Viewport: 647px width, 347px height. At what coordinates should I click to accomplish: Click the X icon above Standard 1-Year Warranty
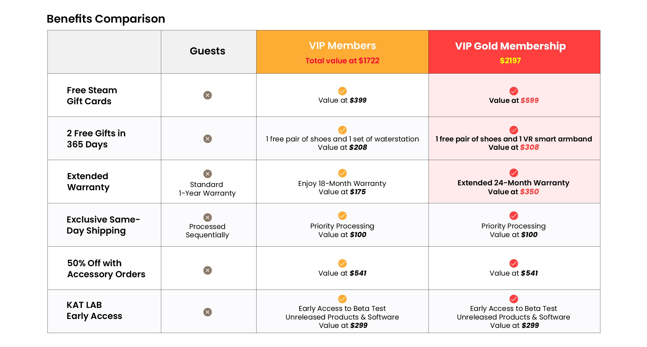coord(207,174)
